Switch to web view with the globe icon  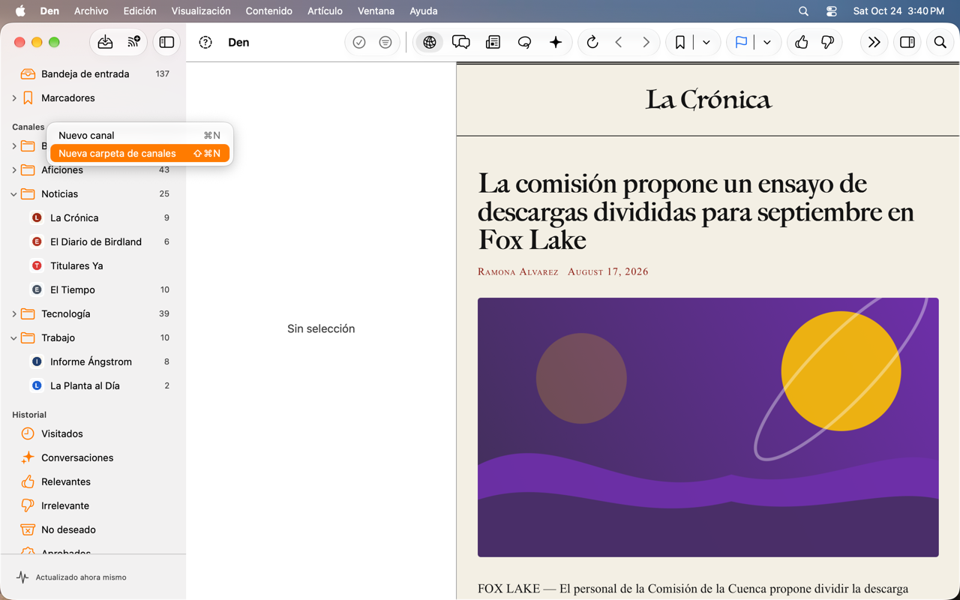pos(430,43)
